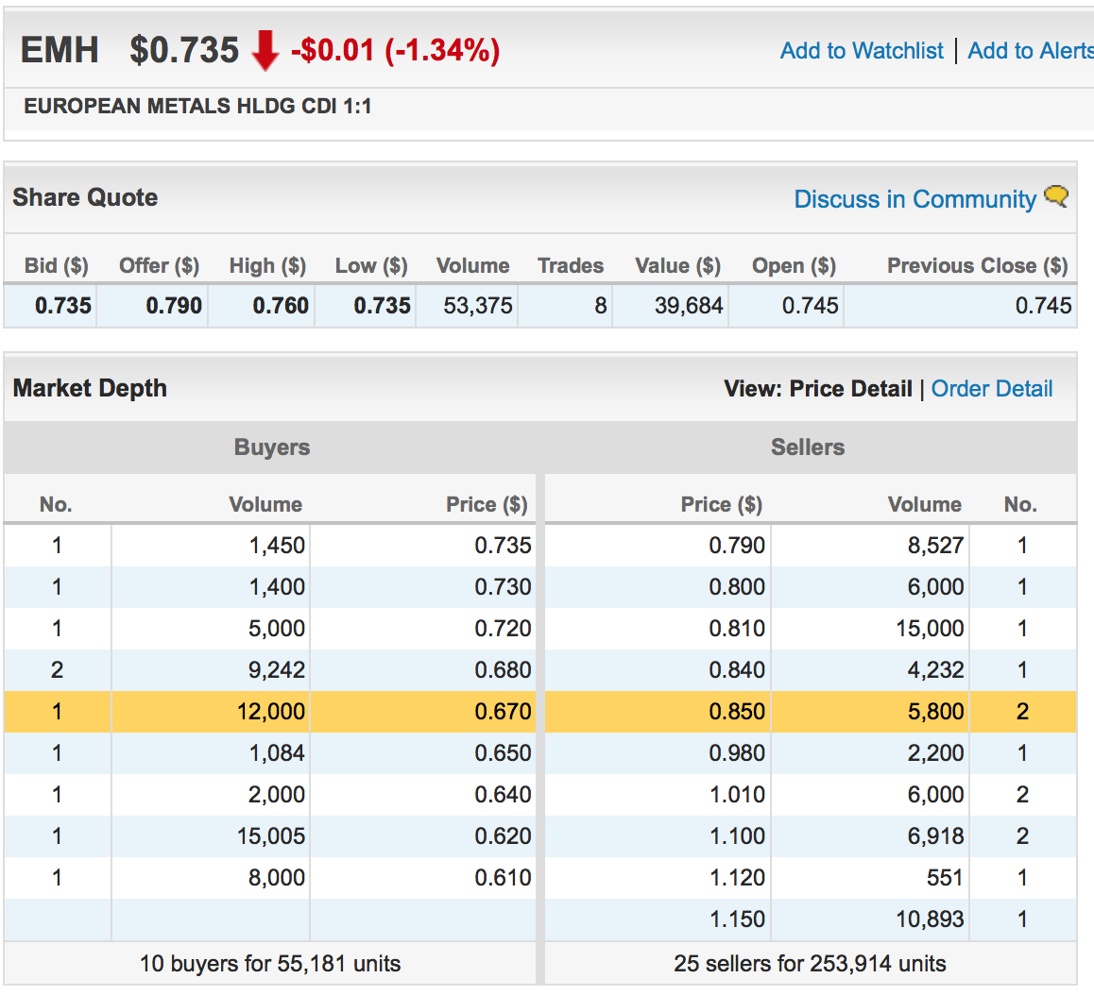Click the Offer ($) column header
The height and width of the screenshot is (995, 1094).
(x=159, y=265)
